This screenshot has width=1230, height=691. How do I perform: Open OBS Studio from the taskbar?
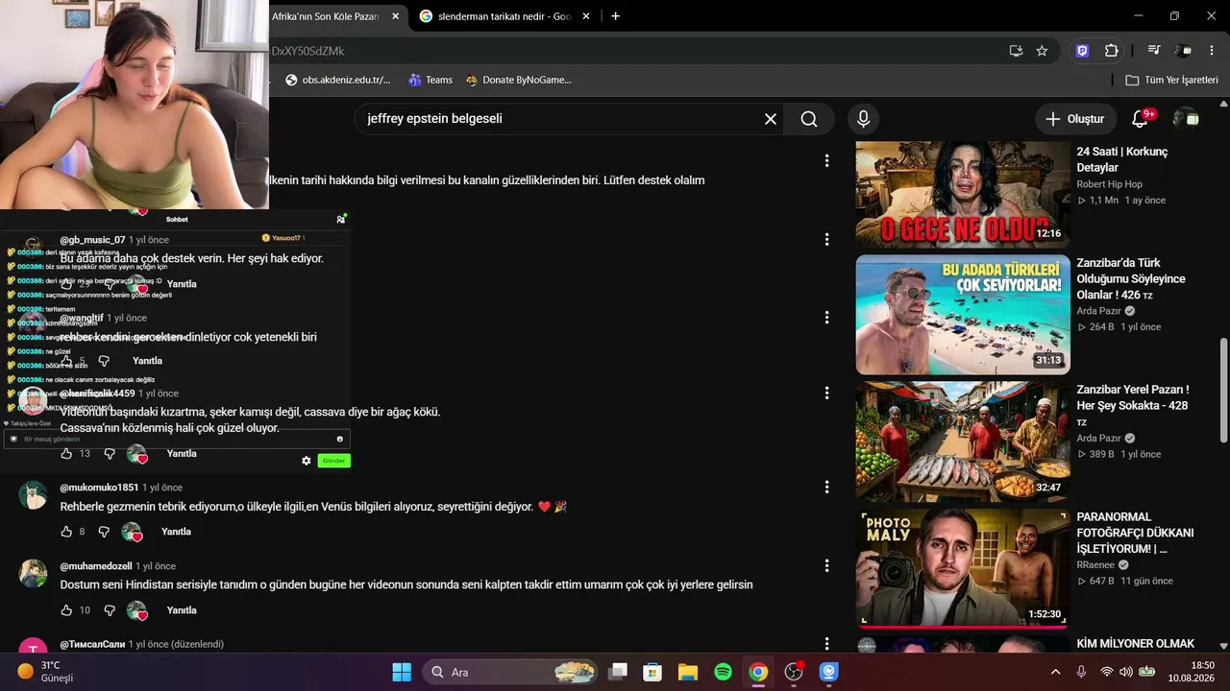(794, 672)
